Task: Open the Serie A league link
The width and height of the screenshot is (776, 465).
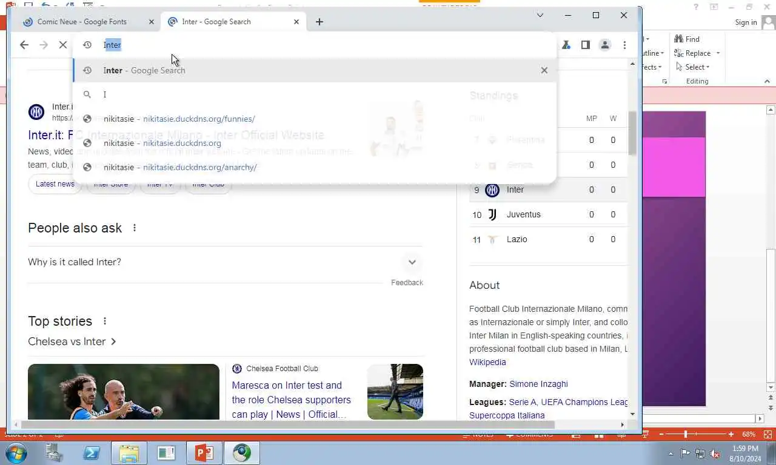Action: click(x=522, y=402)
